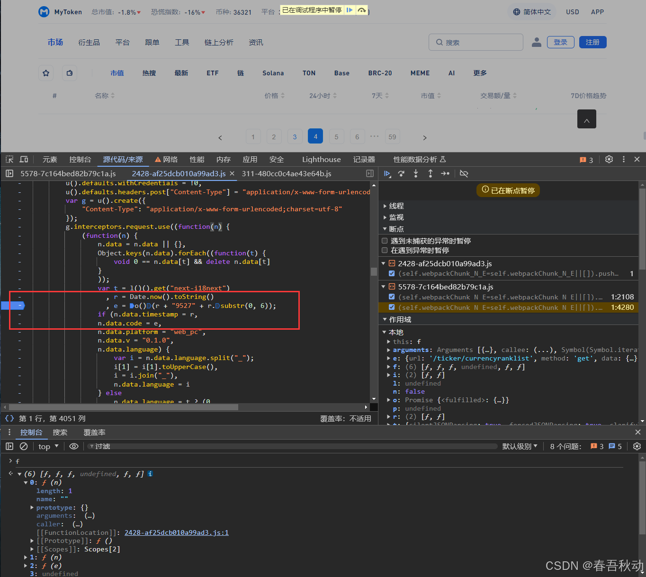Viewport: 646px width, 577px height.
Task: Open DevTools settings gear
Action: [609, 159]
